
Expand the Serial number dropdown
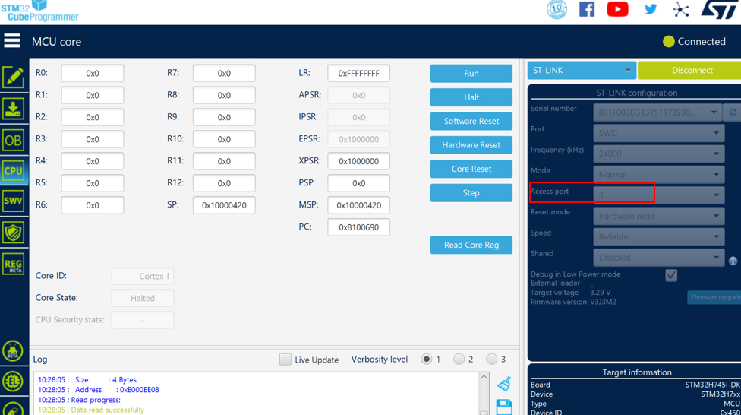(657, 112)
